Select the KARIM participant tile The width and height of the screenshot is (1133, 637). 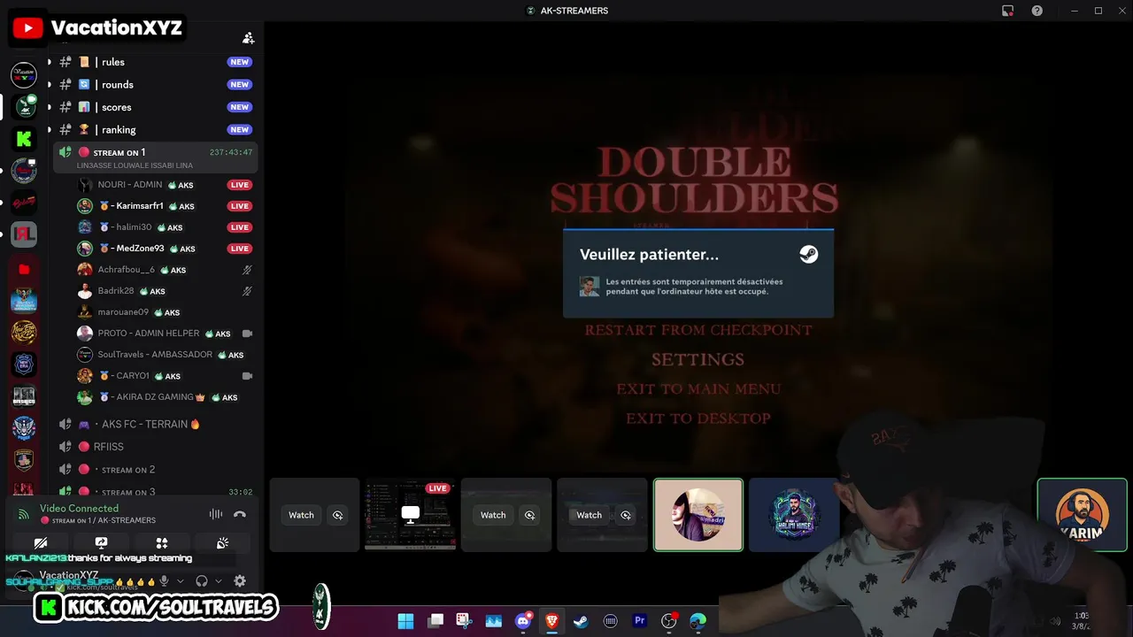pos(1082,515)
